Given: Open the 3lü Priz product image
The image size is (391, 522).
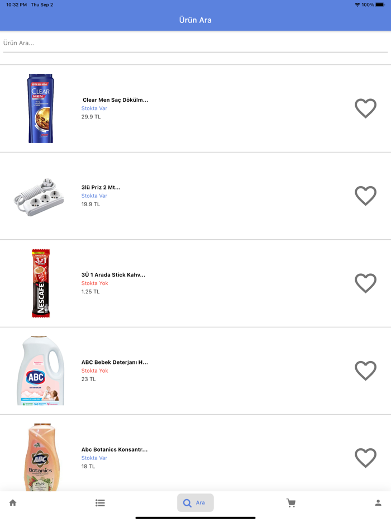Looking at the screenshot, I should pos(39,197).
